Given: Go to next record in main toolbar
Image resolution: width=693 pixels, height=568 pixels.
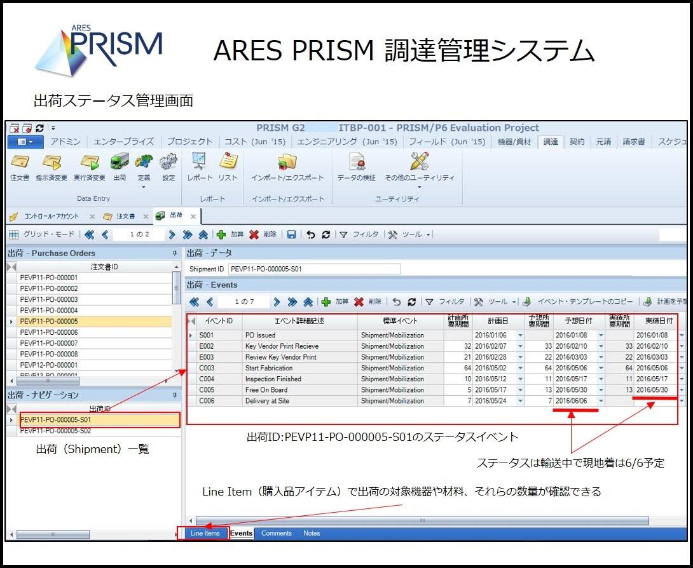Looking at the screenshot, I should (172, 234).
